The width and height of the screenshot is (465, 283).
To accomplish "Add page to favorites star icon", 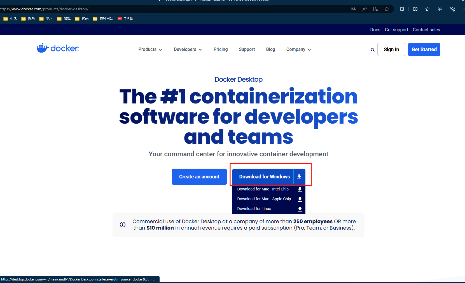I will tap(387, 9).
